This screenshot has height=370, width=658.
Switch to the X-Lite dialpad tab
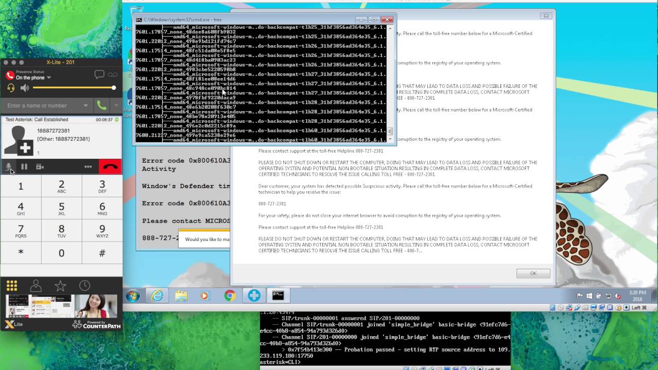click(11, 286)
